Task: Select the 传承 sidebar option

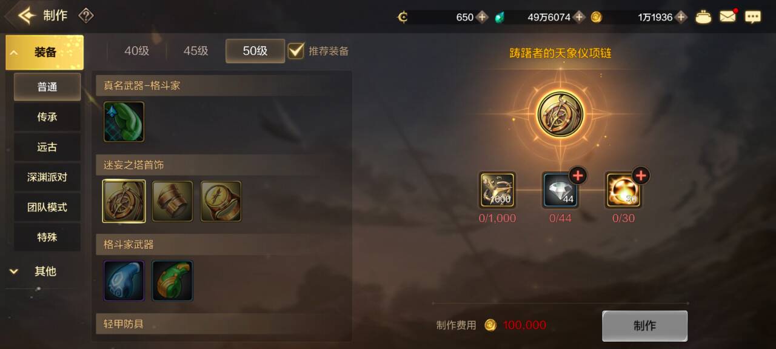Action: [x=47, y=117]
